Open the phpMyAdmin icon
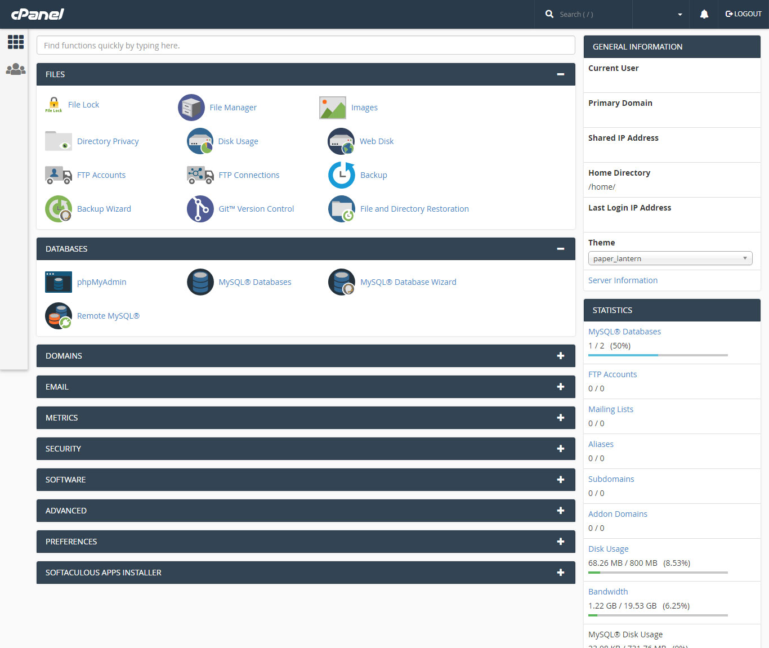 pos(59,282)
